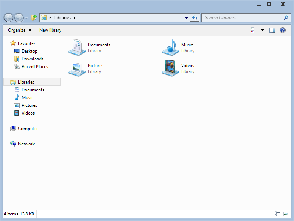Click the Search Libraries input field
Screen dimensions: 294x221
pyautogui.click(x=243, y=18)
